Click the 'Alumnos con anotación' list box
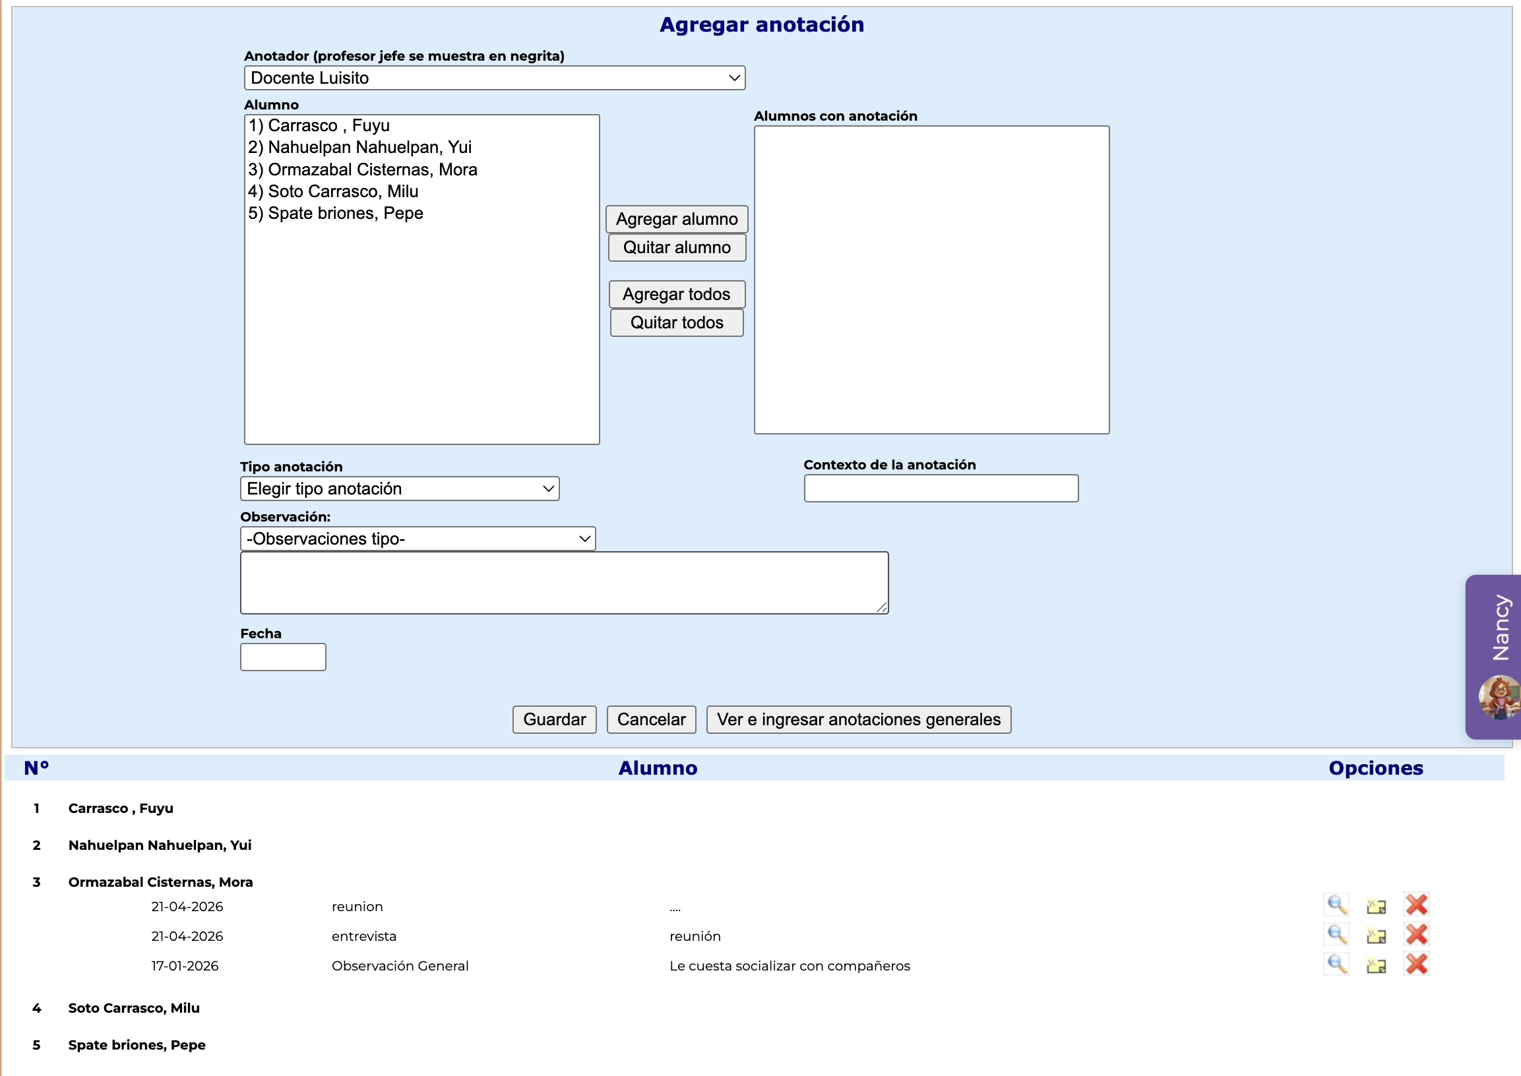Screen dimensions: 1521x1076 [931, 280]
